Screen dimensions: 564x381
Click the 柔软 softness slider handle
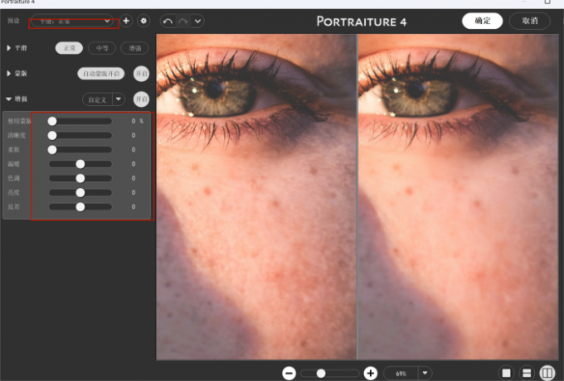click(52, 149)
